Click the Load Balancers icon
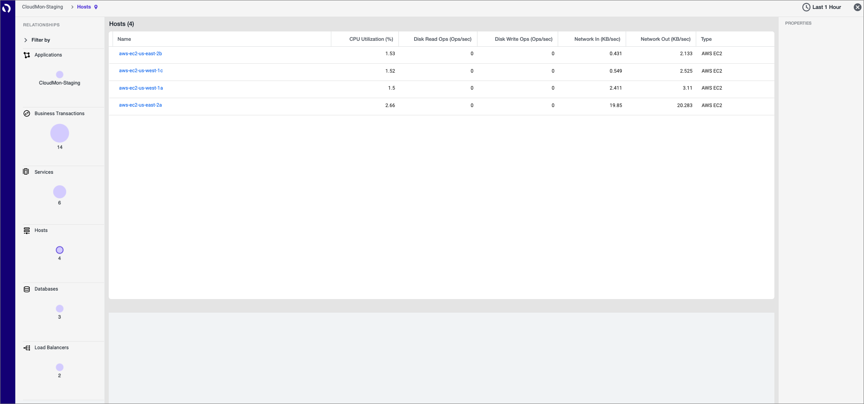The width and height of the screenshot is (864, 404). point(27,347)
